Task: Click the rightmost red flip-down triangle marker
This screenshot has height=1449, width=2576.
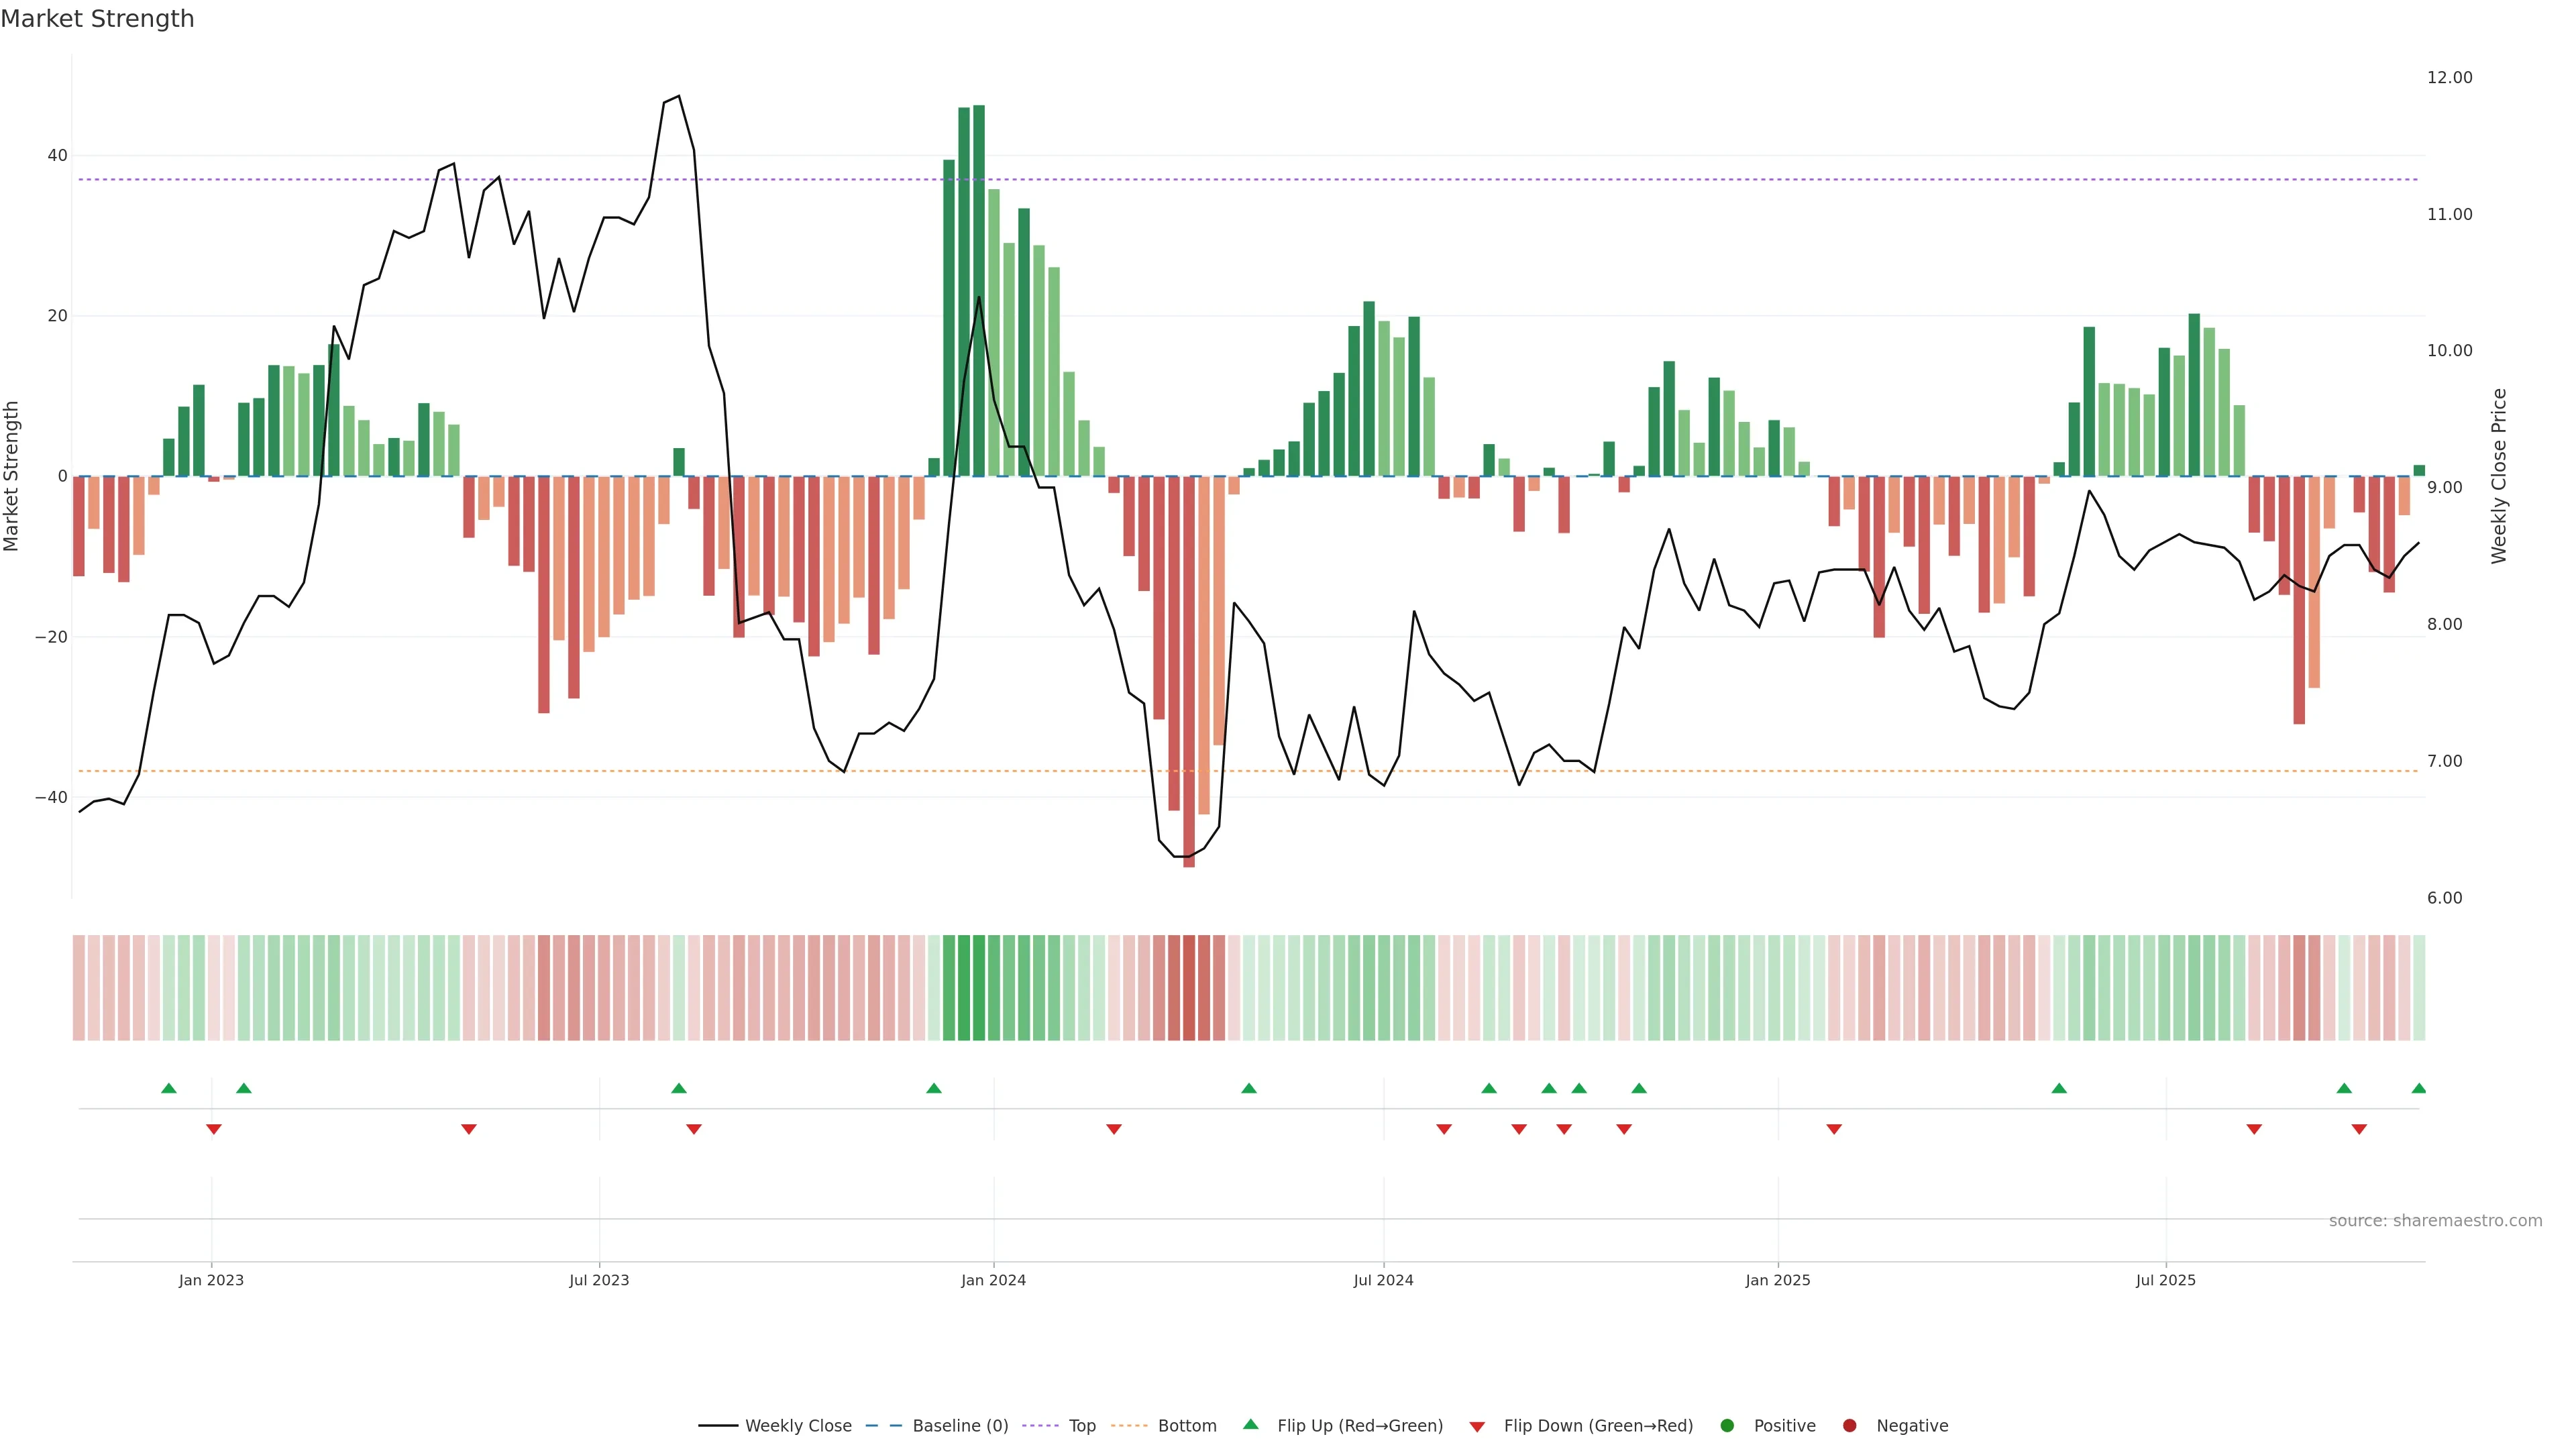Action: [2359, 1129]
